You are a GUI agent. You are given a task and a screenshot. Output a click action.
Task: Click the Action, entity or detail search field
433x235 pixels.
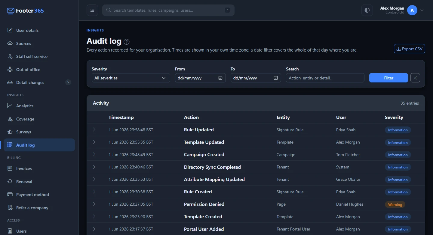tap(325, 78)
